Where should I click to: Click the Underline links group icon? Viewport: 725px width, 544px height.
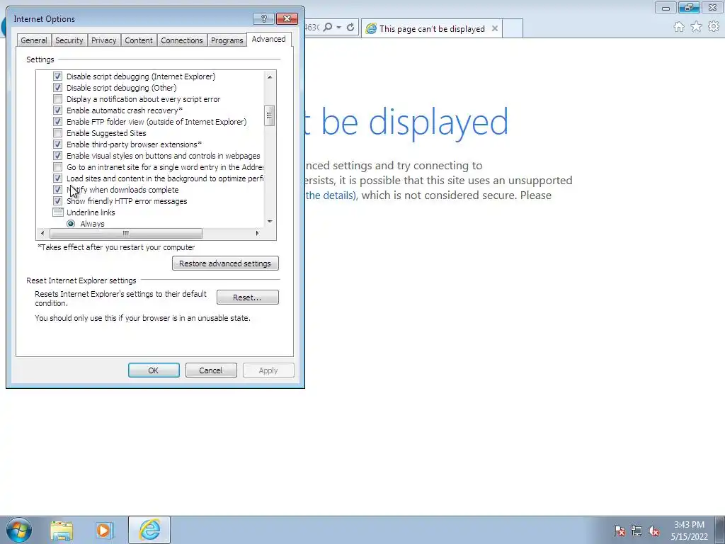(58, 212)
